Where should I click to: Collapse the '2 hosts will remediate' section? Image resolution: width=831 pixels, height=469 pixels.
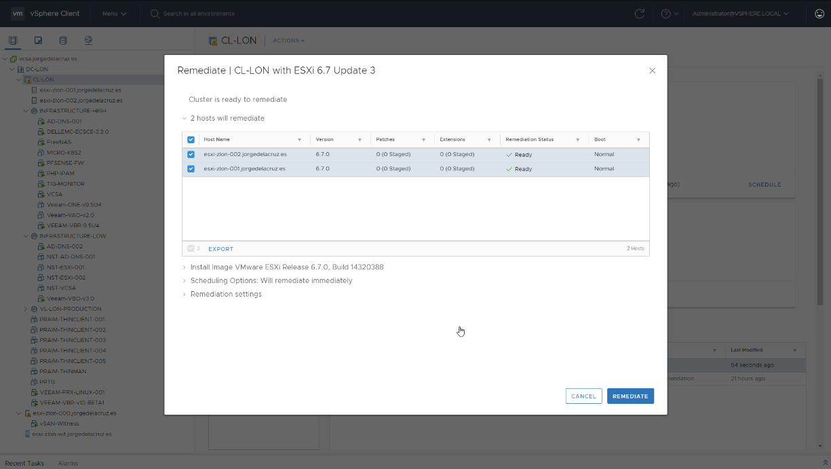[184, 118]
